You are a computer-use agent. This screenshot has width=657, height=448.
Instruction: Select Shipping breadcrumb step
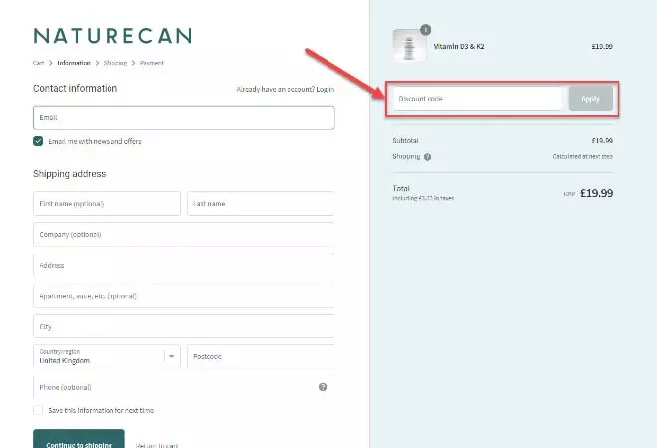pos(115,63)
